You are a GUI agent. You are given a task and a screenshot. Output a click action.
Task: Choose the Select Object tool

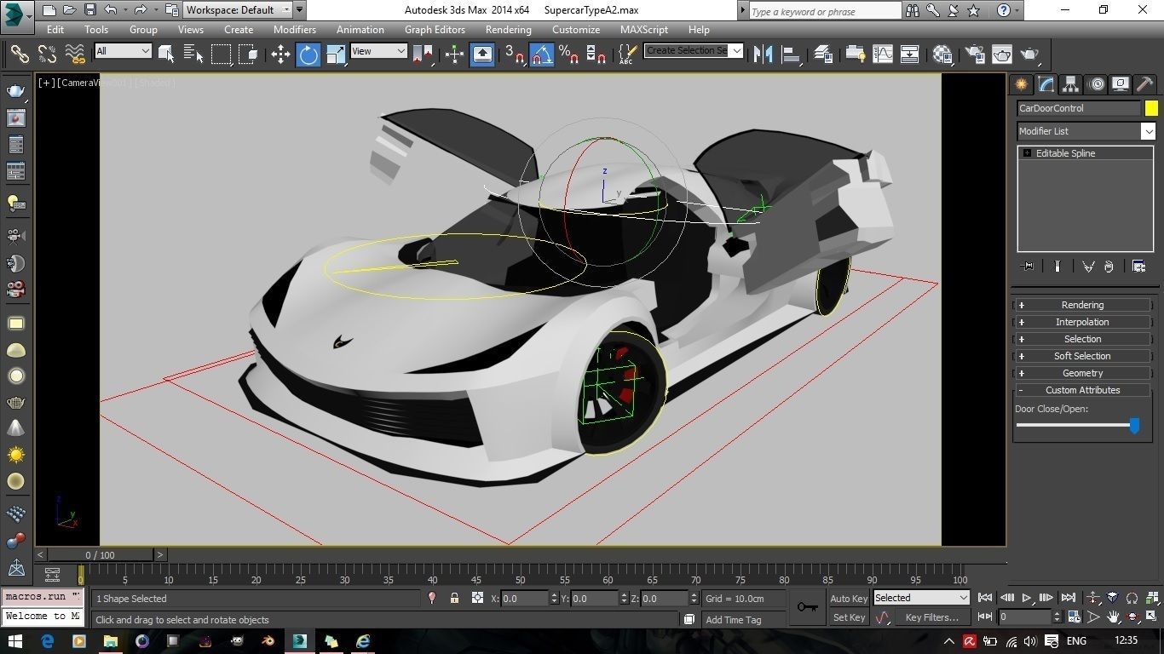(x=166, y=54)
